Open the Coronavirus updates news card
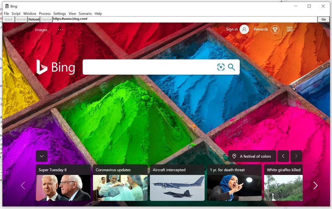This screenshot has width=332, height=209. click(x=120, y=182)
